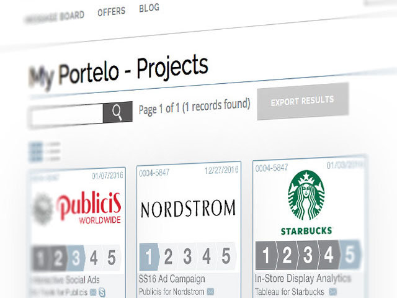Click the mail icon on Publicis card

(x=93, y=292)
